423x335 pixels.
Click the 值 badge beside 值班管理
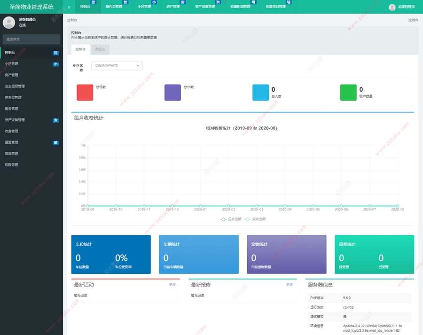(55, 142)
